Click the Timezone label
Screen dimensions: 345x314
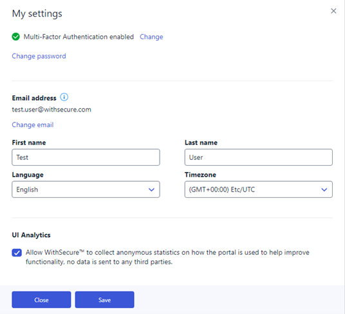point(200,175)
